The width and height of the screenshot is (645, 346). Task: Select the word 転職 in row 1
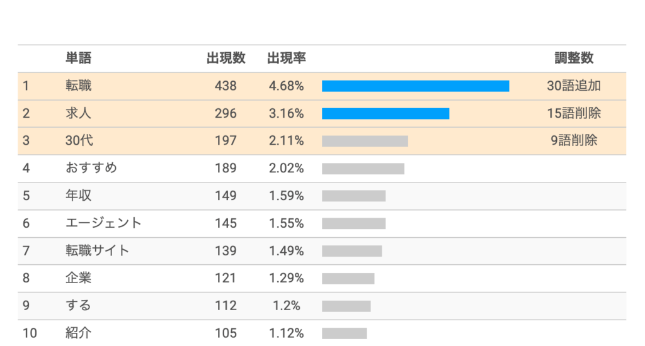coord(78,86)
